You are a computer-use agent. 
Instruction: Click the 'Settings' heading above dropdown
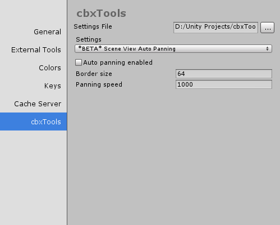(x=89, y=39)
